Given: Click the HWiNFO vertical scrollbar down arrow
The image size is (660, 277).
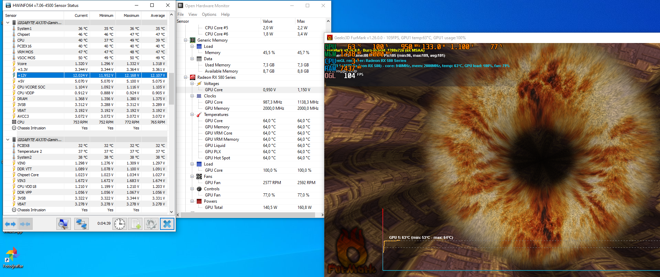Looking at the screenshot, I should point(171,212).
